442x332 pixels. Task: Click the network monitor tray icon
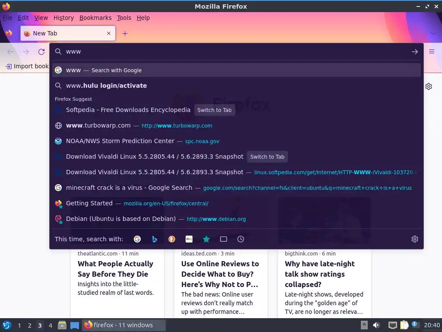pos(392,325)
